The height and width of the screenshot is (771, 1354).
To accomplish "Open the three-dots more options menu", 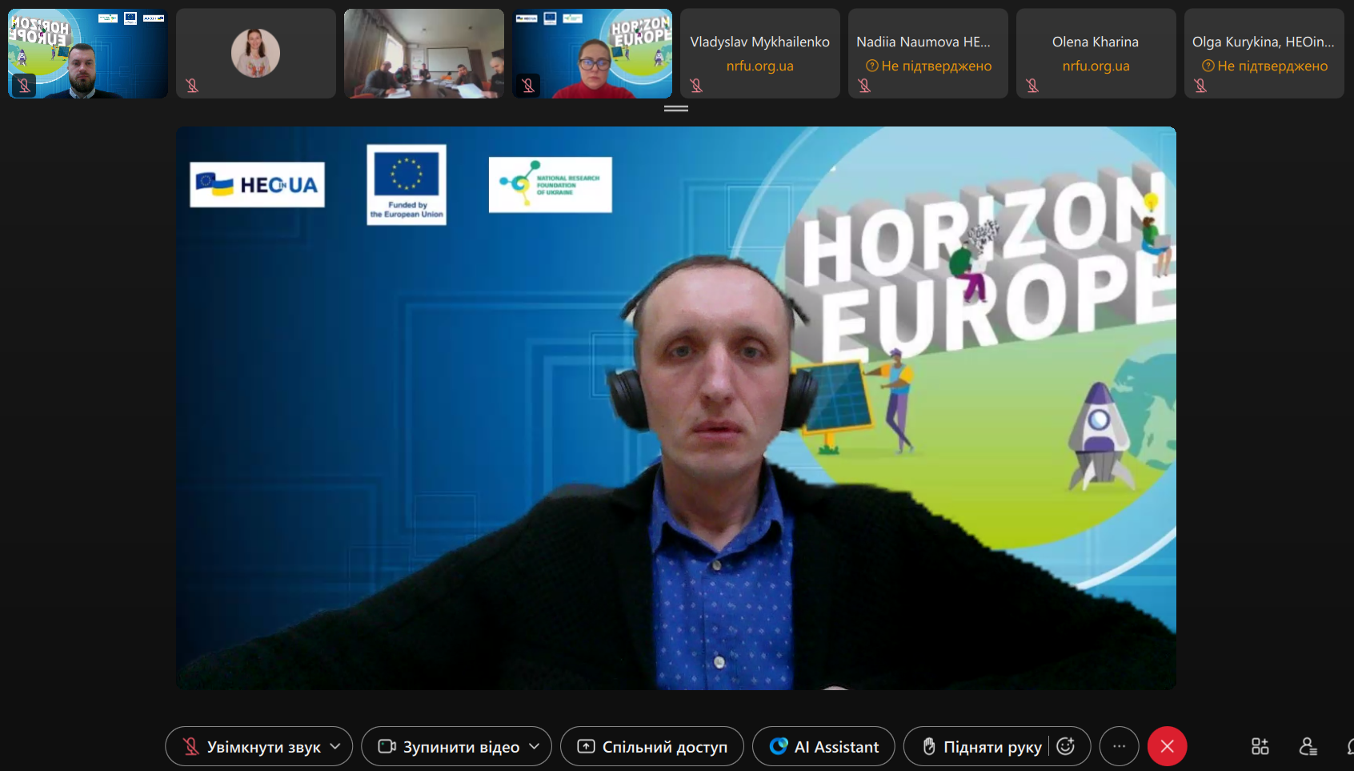I will coord(1119,746).
